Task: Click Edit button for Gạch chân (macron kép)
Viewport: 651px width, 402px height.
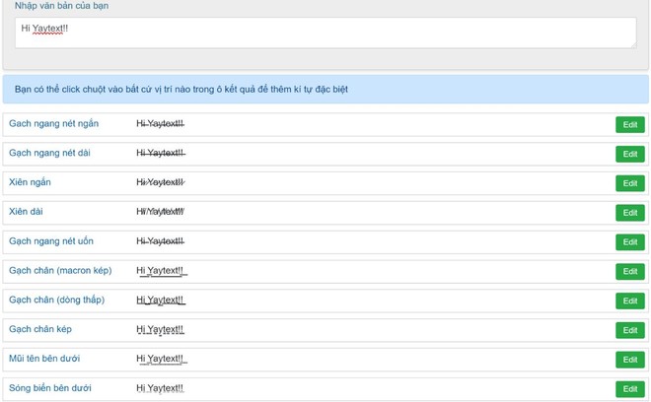Action: pyautogui.click(x=630, y=271)
